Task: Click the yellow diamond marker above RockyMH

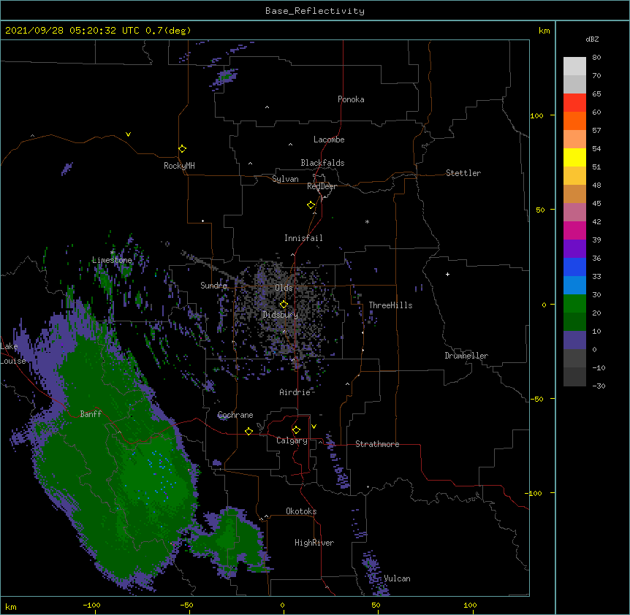Action: 182,148
